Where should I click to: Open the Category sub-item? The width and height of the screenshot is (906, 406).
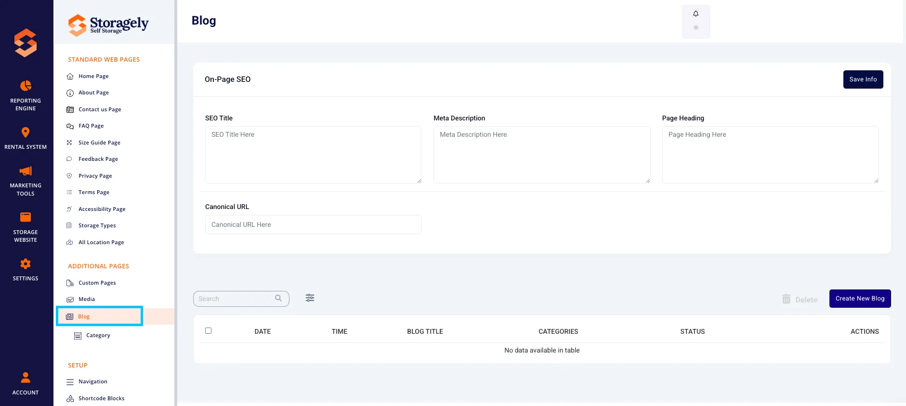click(98, 335)
